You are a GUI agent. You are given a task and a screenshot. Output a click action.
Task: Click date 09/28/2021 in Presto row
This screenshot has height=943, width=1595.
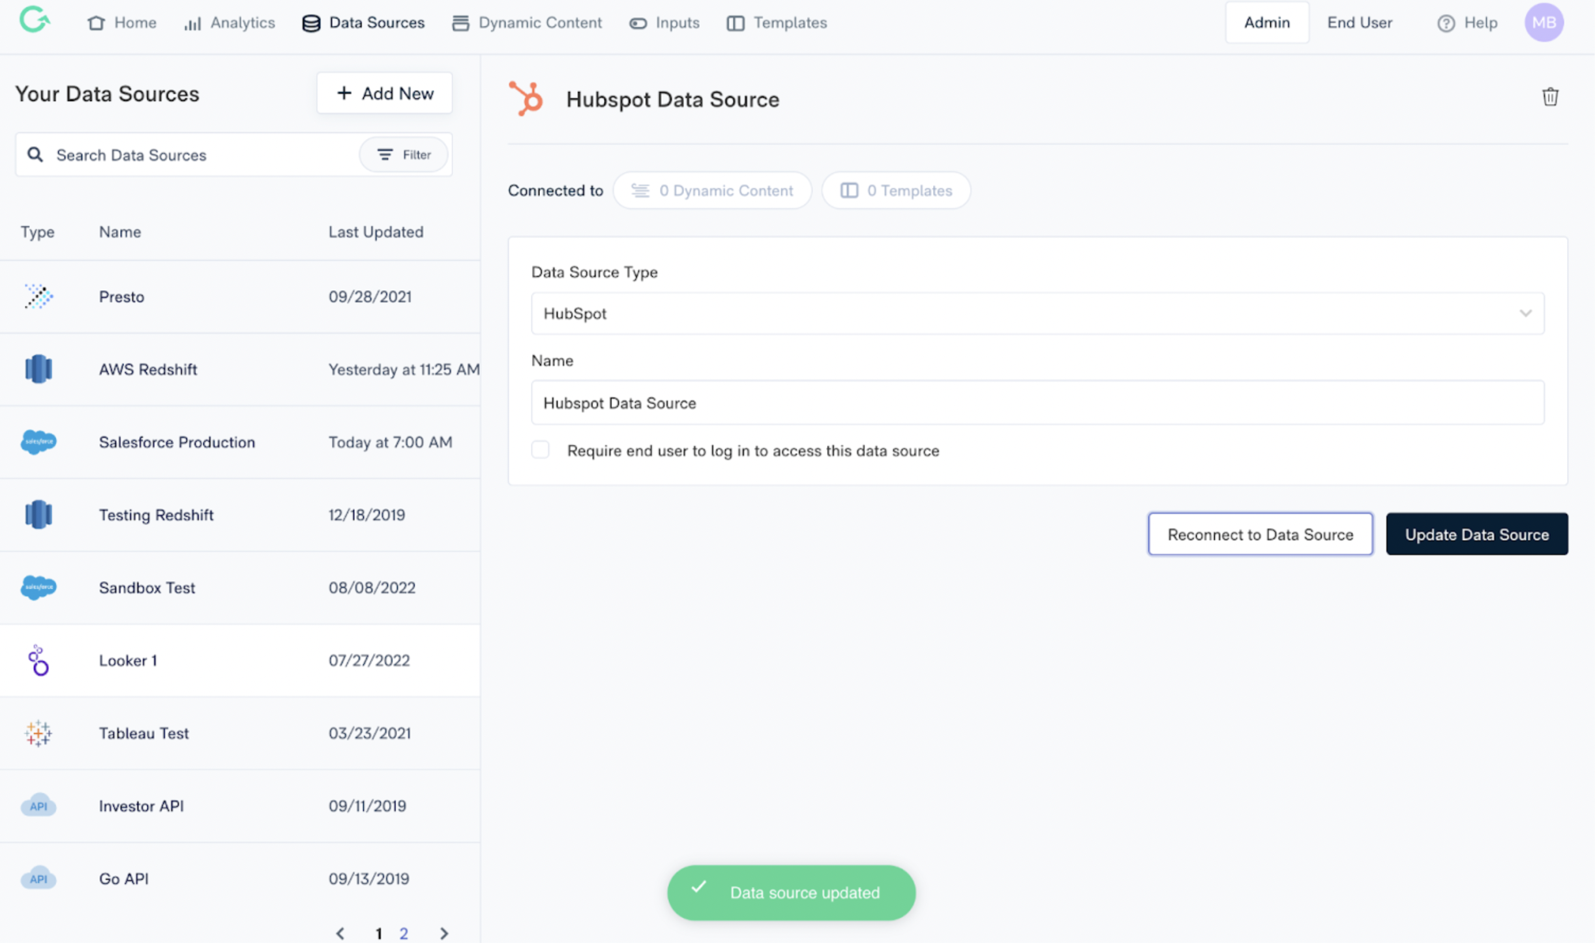[x=370, y=297]
